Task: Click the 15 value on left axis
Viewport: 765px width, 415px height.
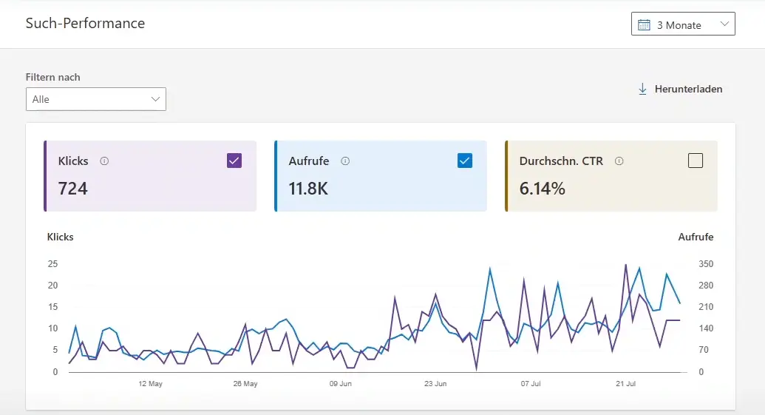Action: (52, 306)
